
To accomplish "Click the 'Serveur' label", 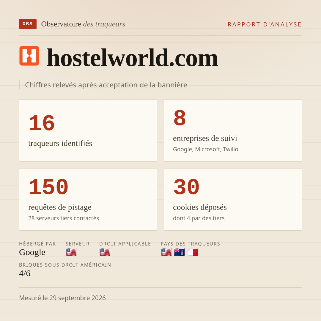I will click(x=78, y=244).
